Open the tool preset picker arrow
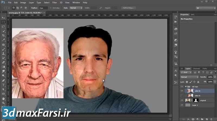 (x=9, y=8)
